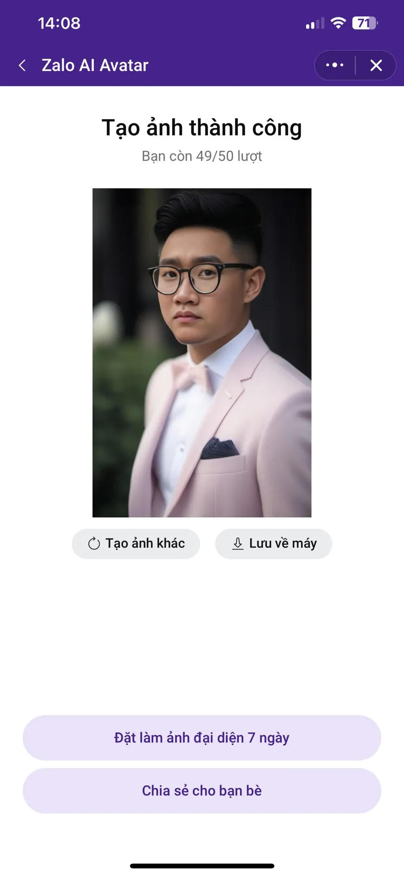The height and width of the screenshot is (876, 404).
Task: Tap the pocket square on the avatar suit
Action: (220, 448)
